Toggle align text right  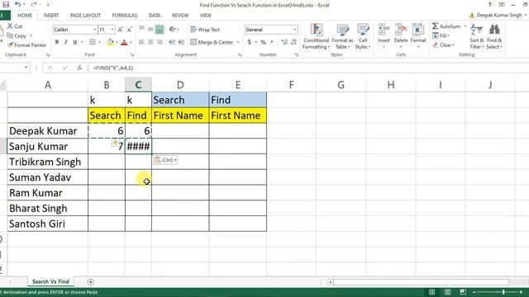click(160, 42)
